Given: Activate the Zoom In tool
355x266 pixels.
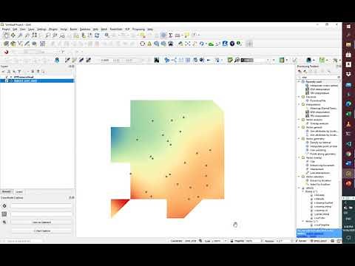Looking at the screenshot, I should point(20,35).
